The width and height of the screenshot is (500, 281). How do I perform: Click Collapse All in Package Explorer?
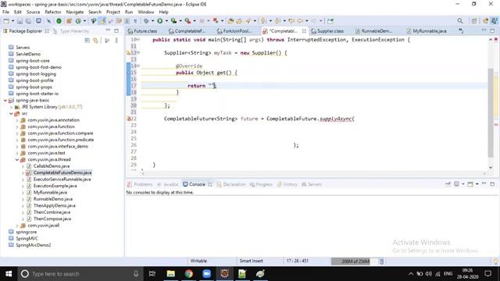pos(87,41)
